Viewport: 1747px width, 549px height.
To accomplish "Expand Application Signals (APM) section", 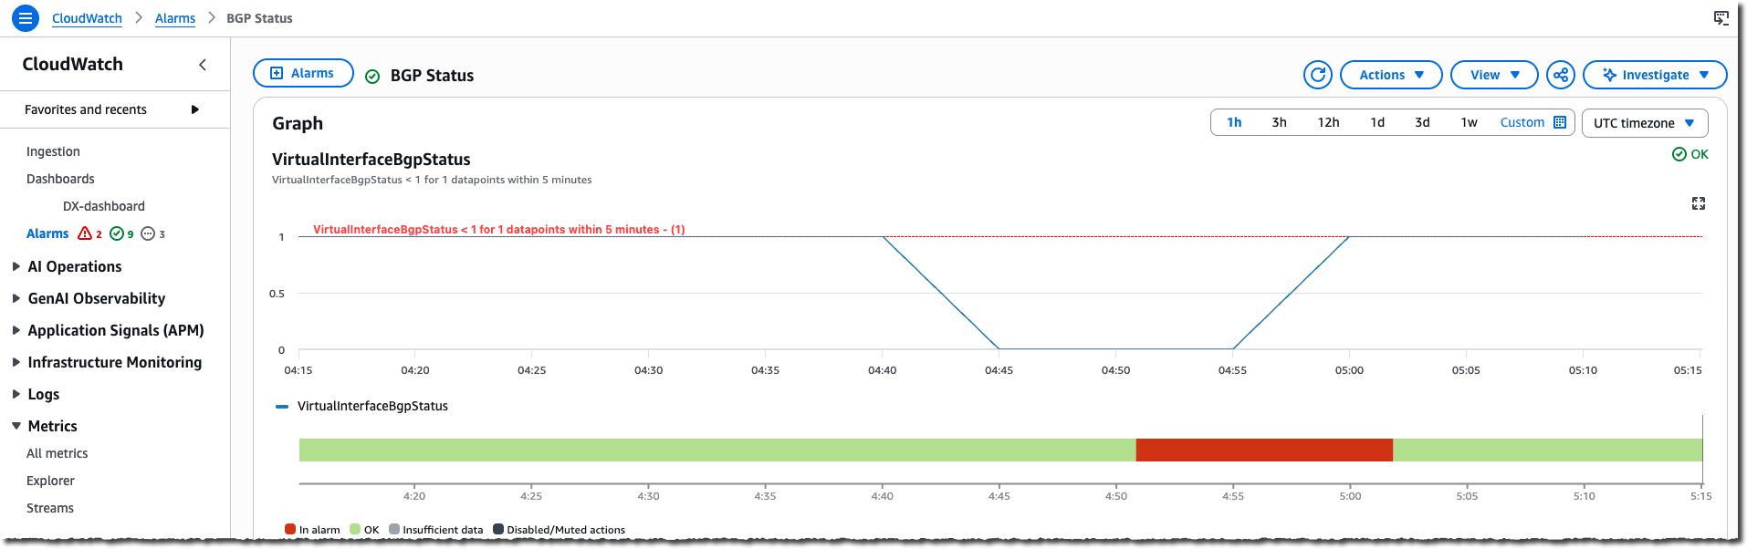I will point(16,330).
